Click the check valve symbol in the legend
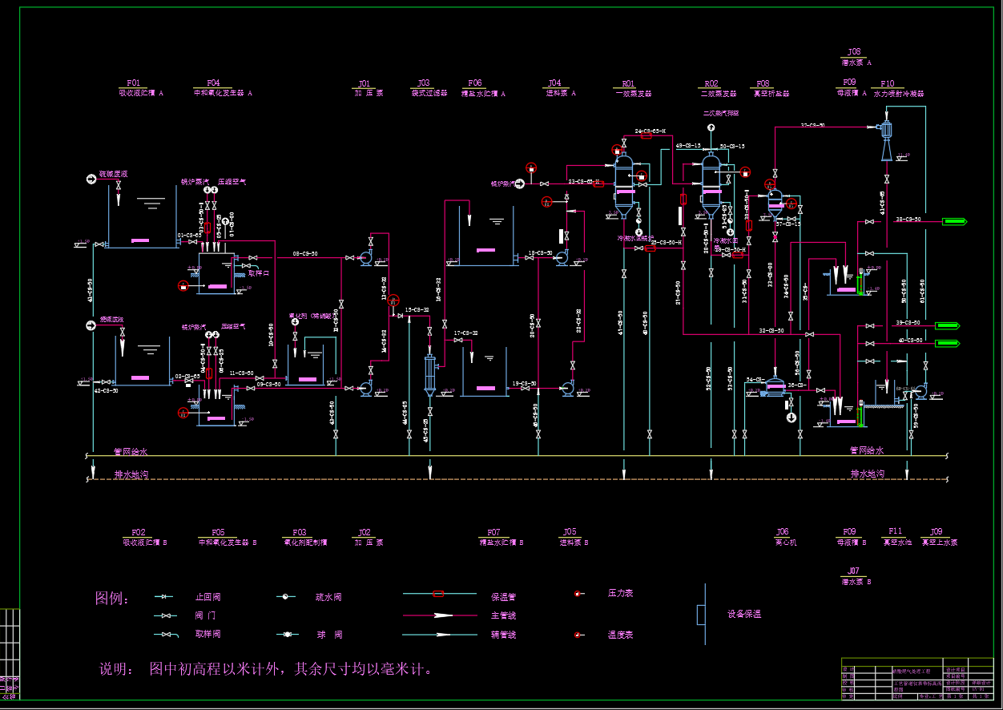Image resolution: width=1003 pixels, height=710 pixels. click(x=163, y=597)
